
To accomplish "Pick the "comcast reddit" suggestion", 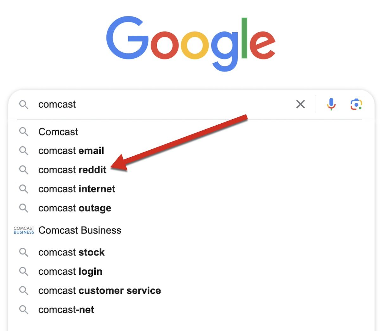I will 72,170.
